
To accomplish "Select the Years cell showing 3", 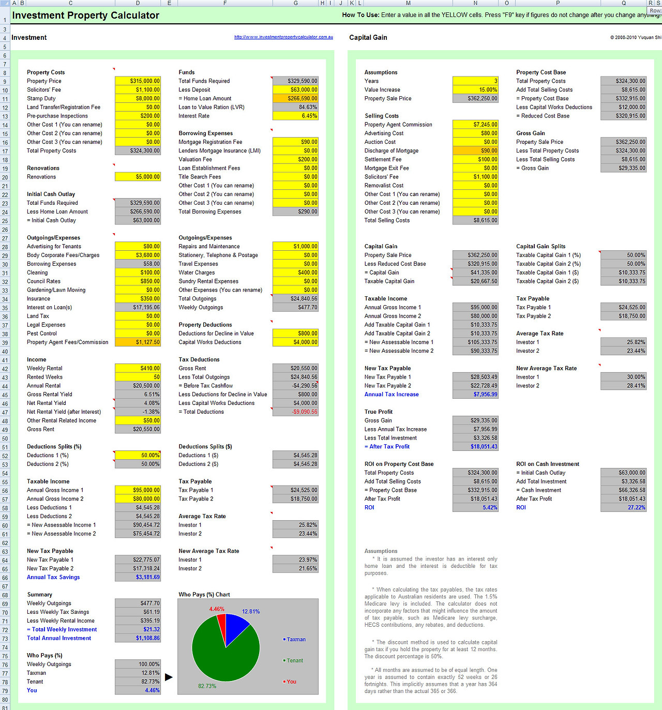I will (x=475, y=81).
